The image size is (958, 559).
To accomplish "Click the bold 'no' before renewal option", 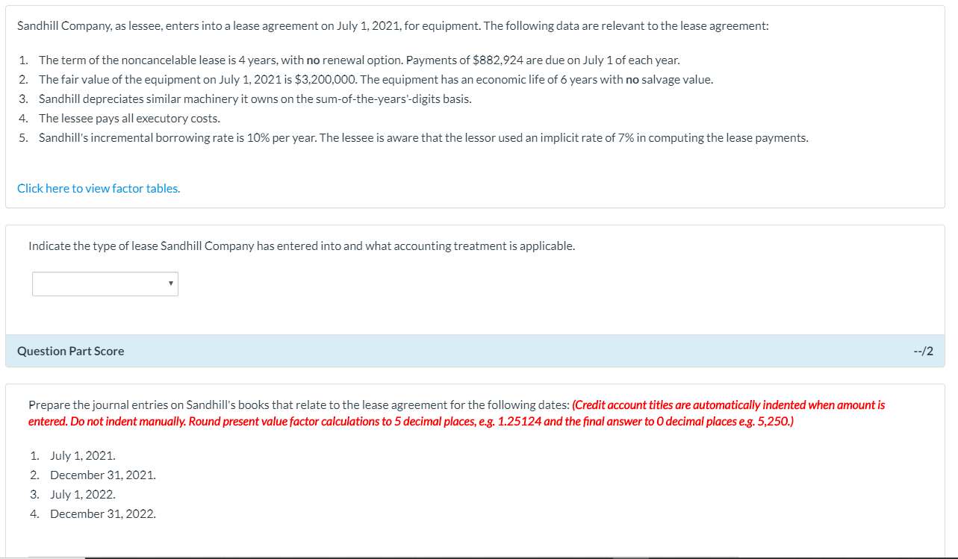I will coord(314,60).
